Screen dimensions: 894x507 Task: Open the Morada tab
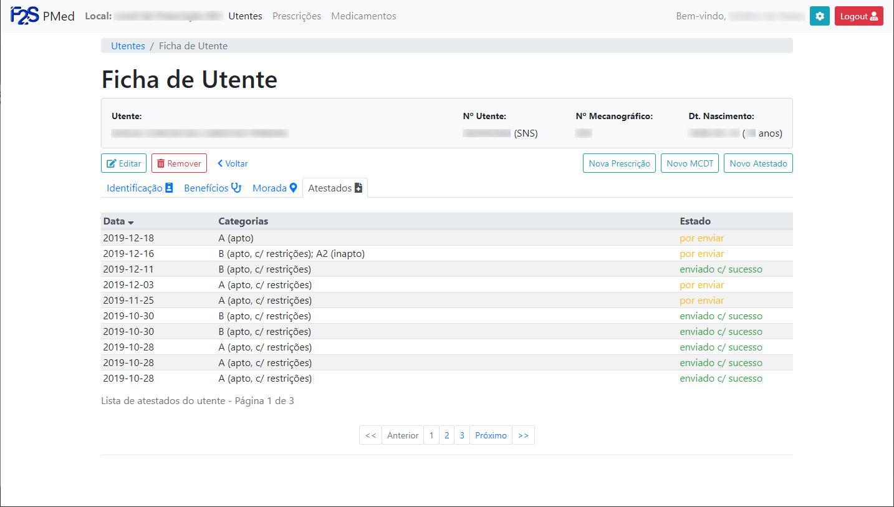point(274,188)
